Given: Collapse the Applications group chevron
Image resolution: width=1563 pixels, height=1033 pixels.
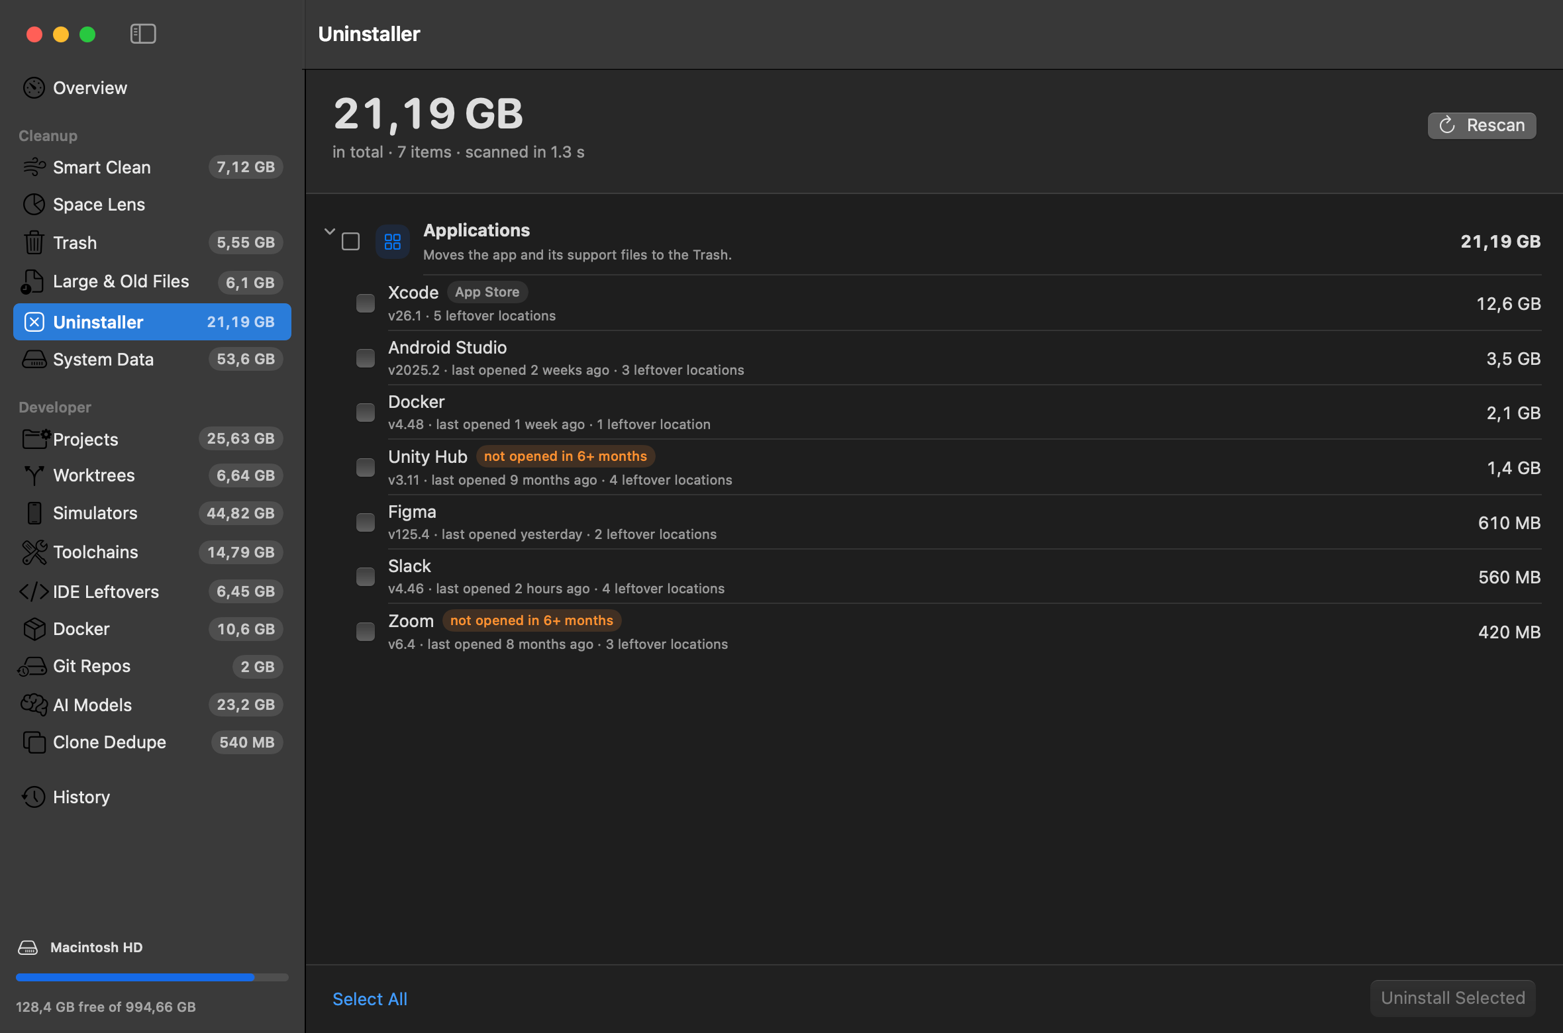Looking at the screenshot, I should click(330, 232).
